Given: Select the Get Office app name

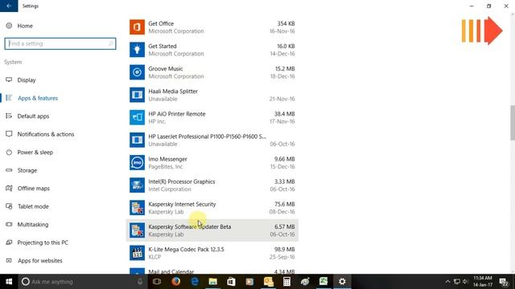Looking at the screenshot, I should click(x=161, y=23).
